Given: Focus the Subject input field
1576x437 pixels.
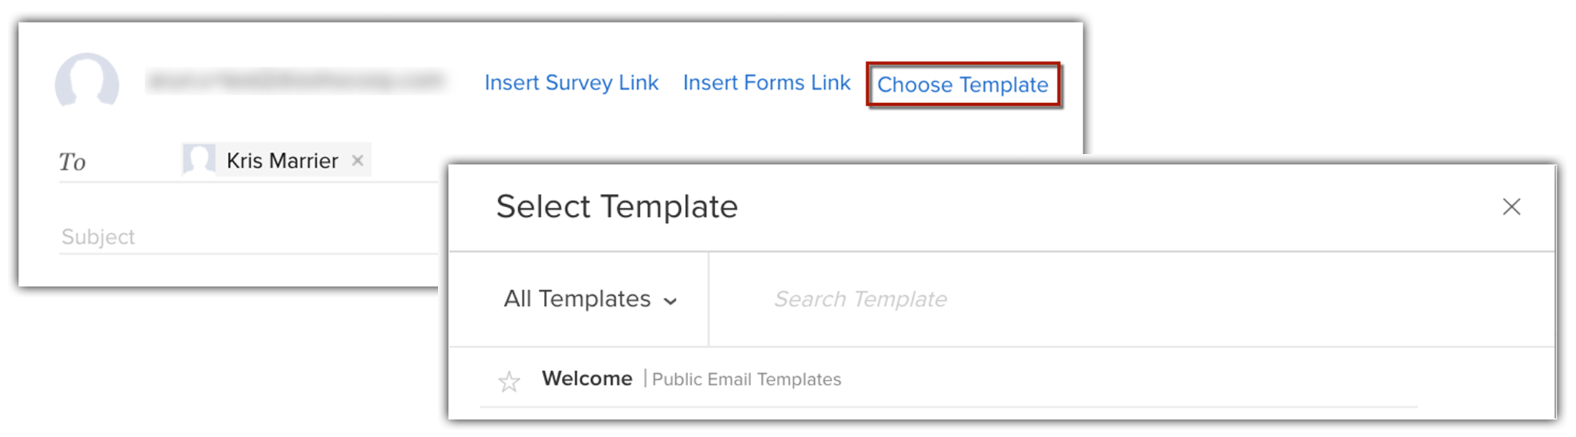Looking at the screenshot, I should click(244, 237).
